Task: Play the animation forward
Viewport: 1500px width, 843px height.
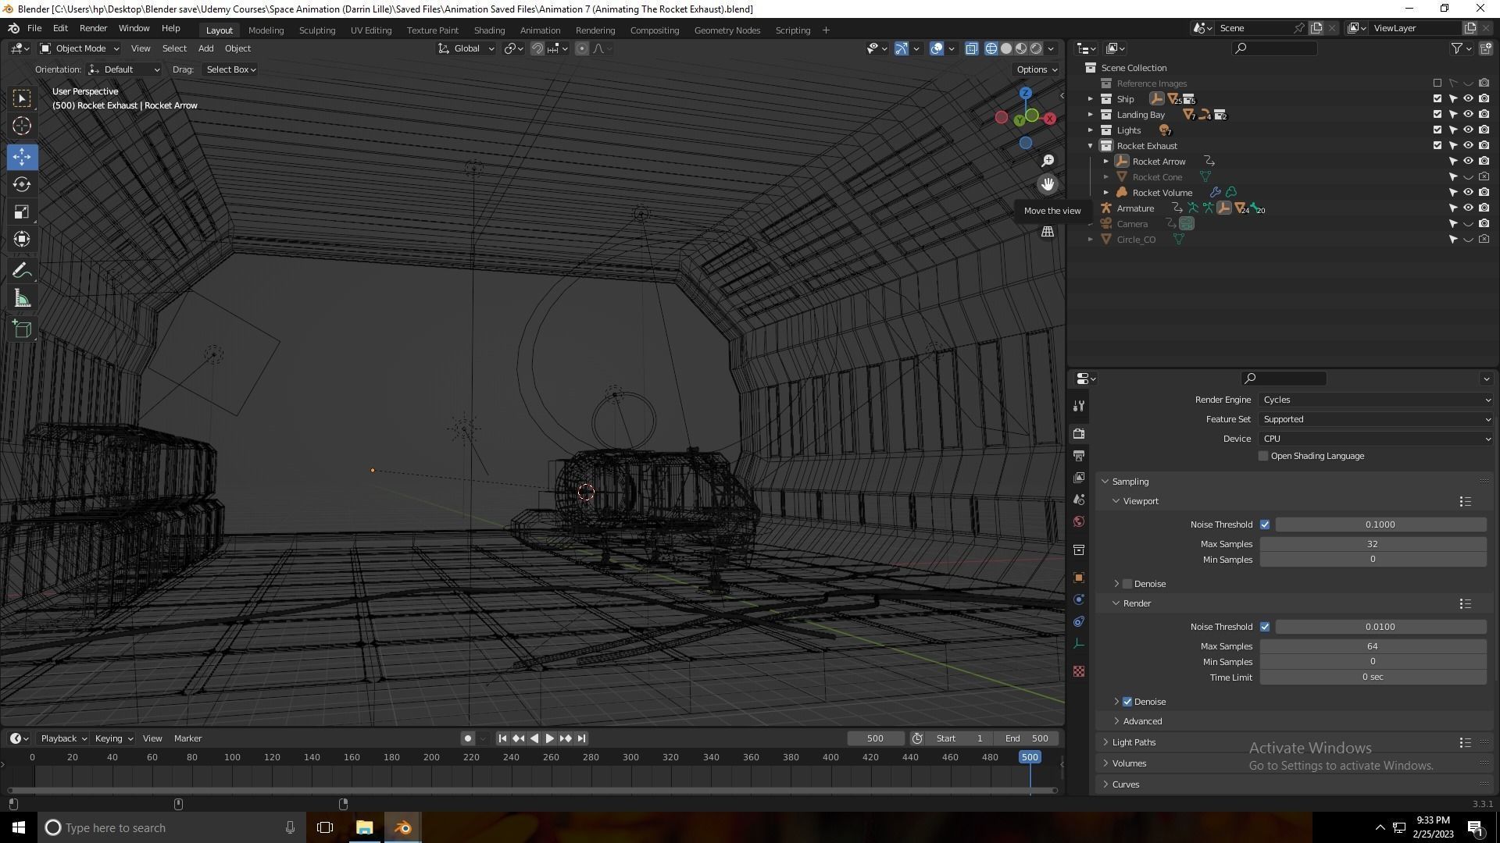Action: tap(549, 738)
